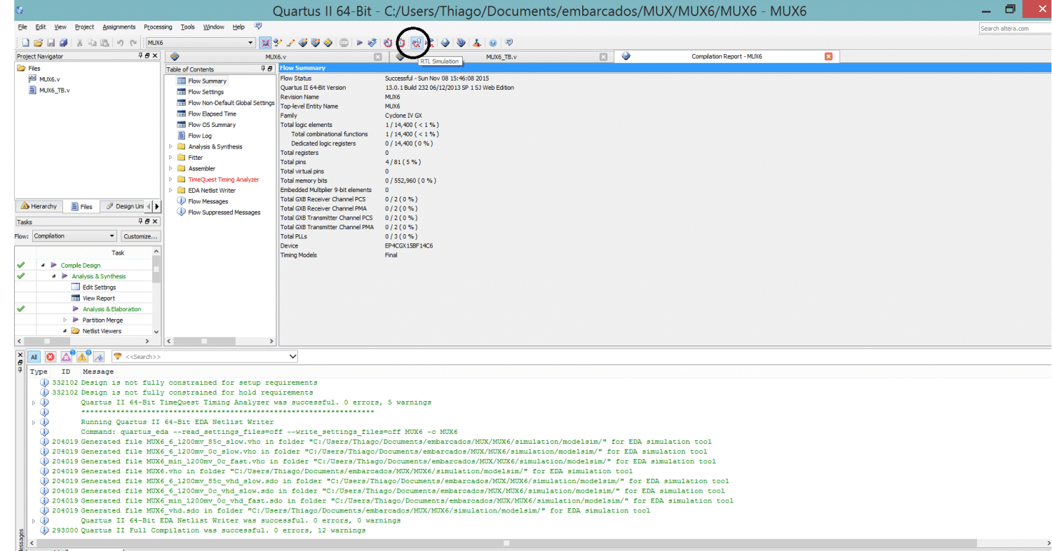1052x551 pixels.
Task: Click the Customize... button
Action: [140, 236]
